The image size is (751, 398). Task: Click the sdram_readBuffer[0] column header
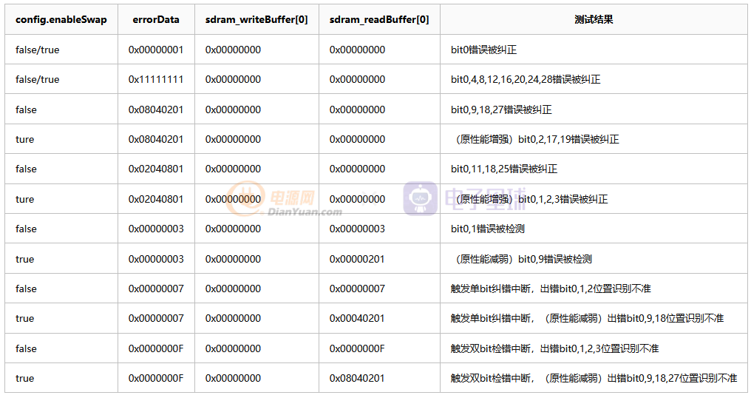(x=378, y=19)
